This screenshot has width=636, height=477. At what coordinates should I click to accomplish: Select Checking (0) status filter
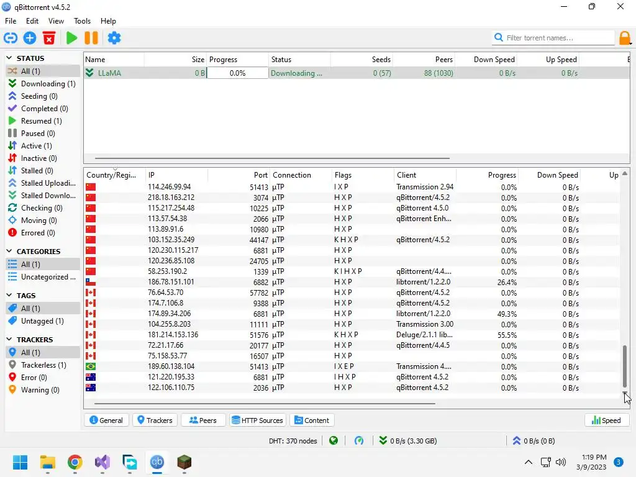click(x=43, y=207)
